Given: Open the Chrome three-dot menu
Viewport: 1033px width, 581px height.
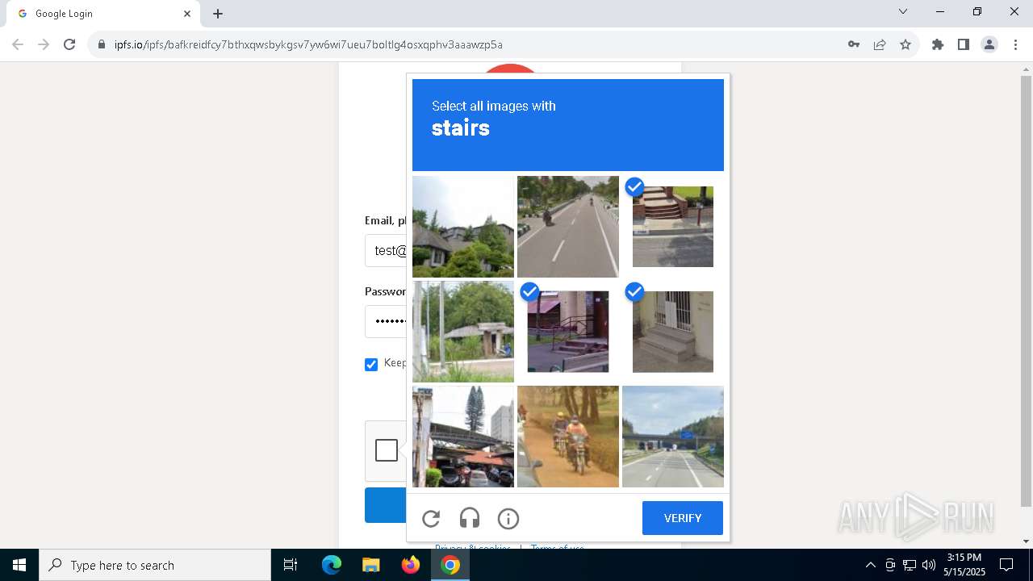Looking at the screenshot, I should tap(1015, 44).
